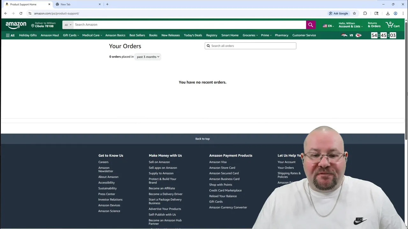The image size is (408, 229).
Task: Open the Registry nav link
Action: 212,35
